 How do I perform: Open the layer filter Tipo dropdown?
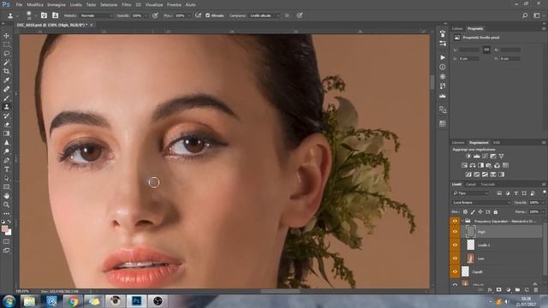click(470, 192)
